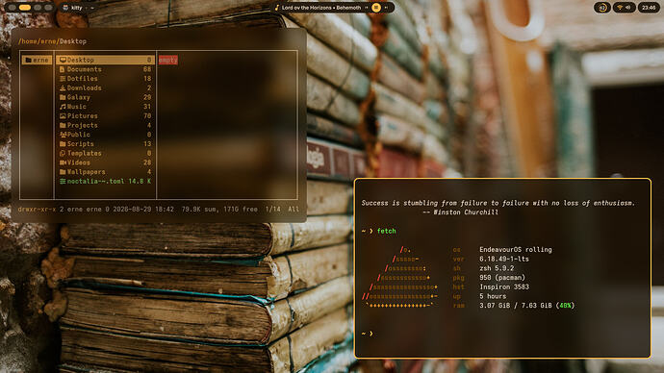Click 'zsh 5.9.2' shell value
The width and height of the screenshot is (664, 373).
(497, 268)
